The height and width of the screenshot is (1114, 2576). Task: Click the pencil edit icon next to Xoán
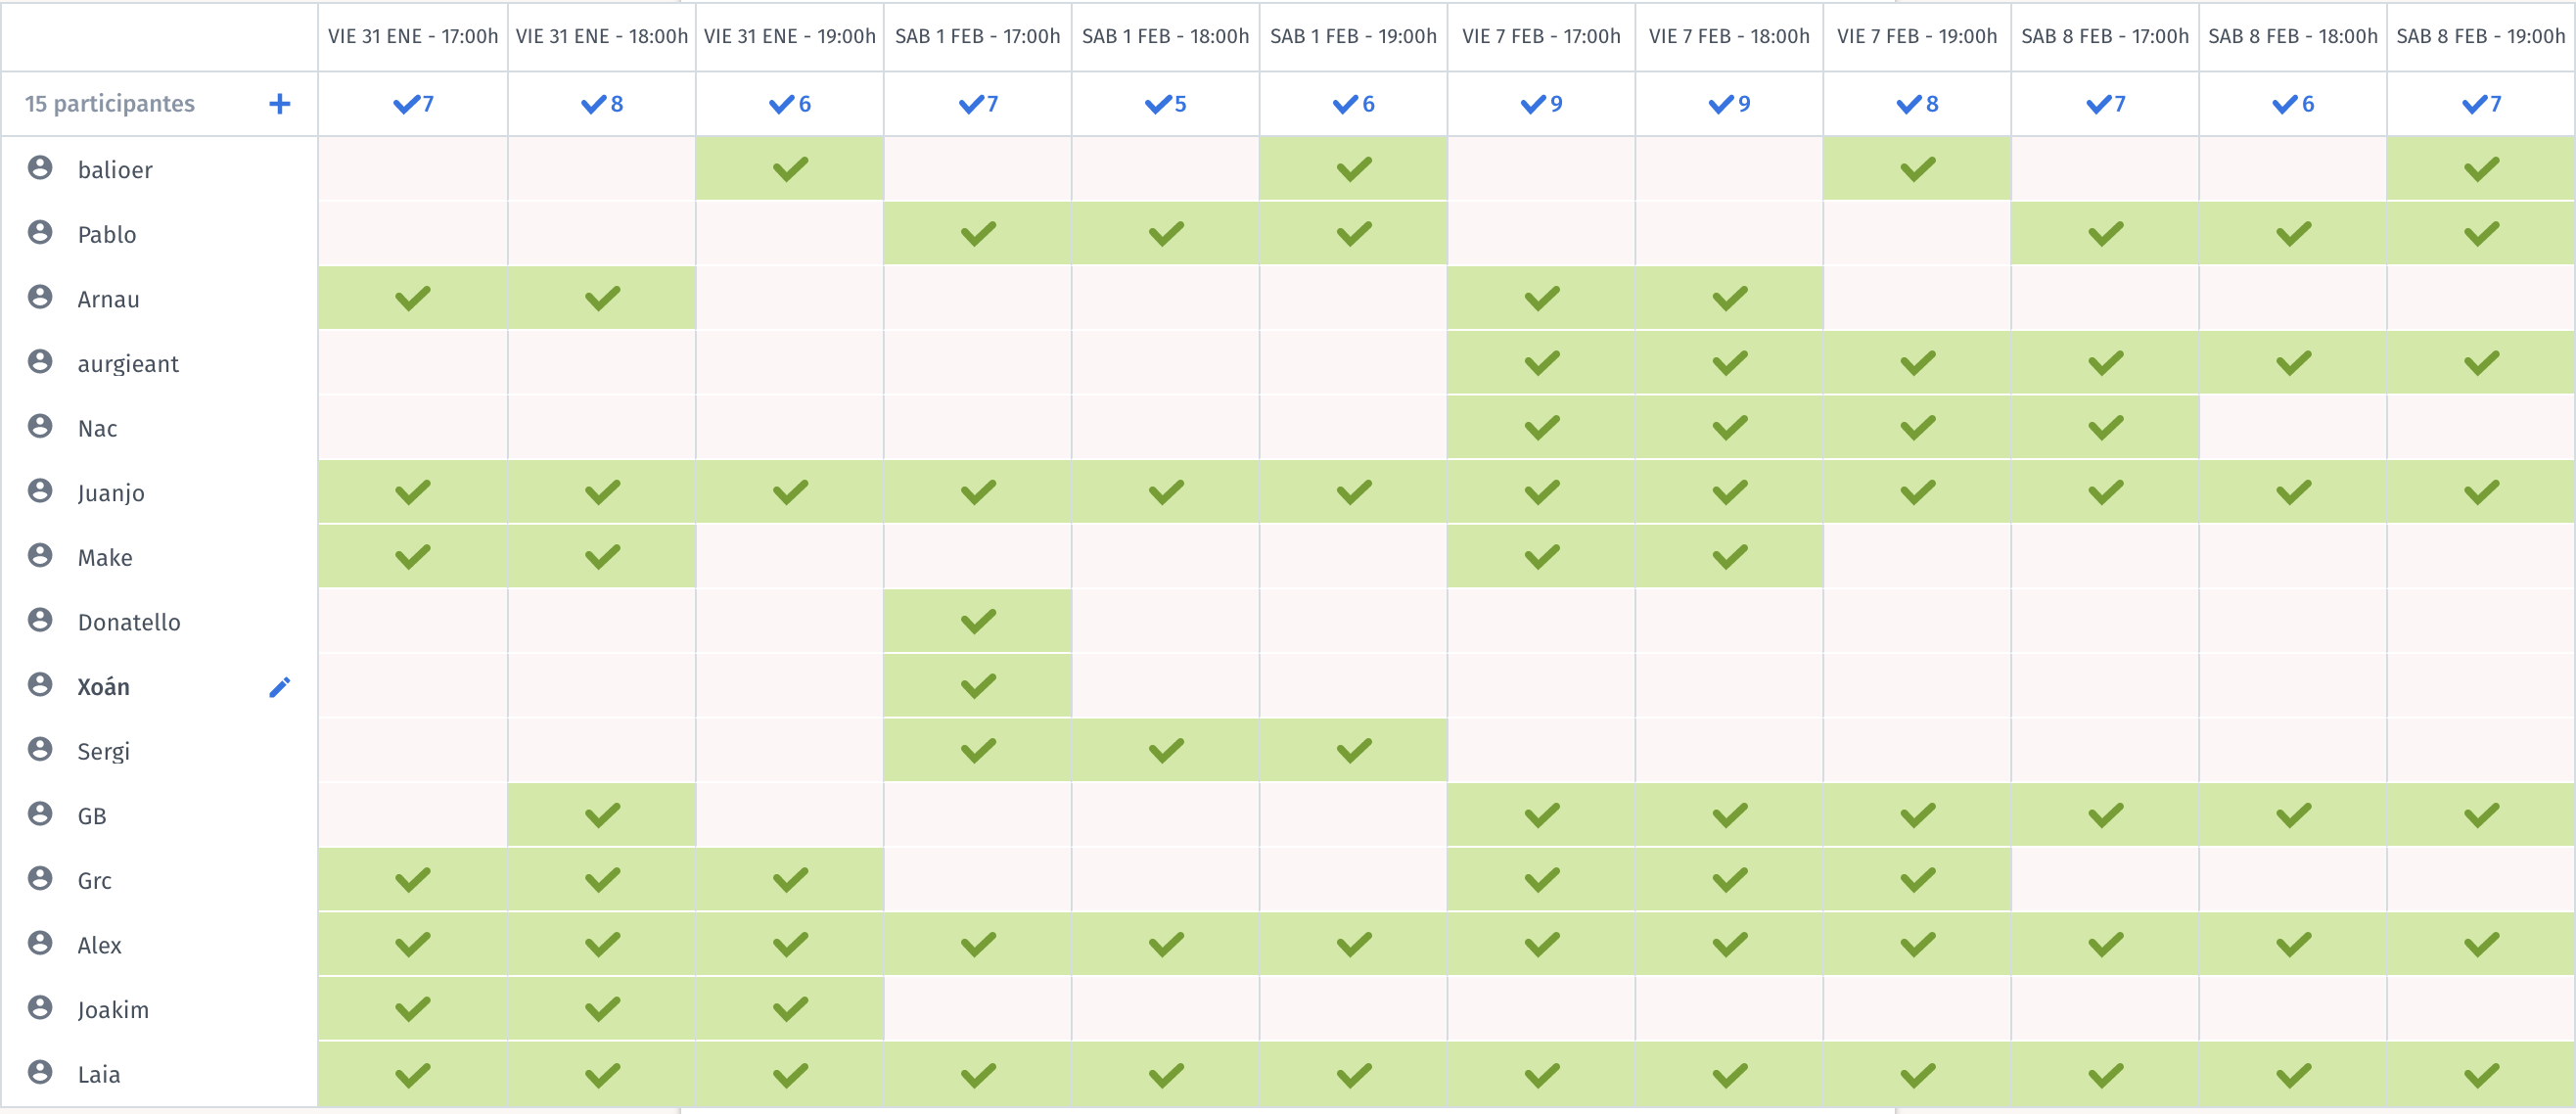[x=280, y=687]
